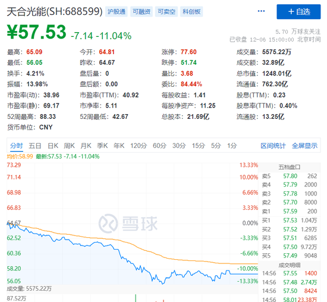Viewport: 327px width, 302px height.
Task: Click the 成交额 value 32.89亿
Action: click(273, 62)
